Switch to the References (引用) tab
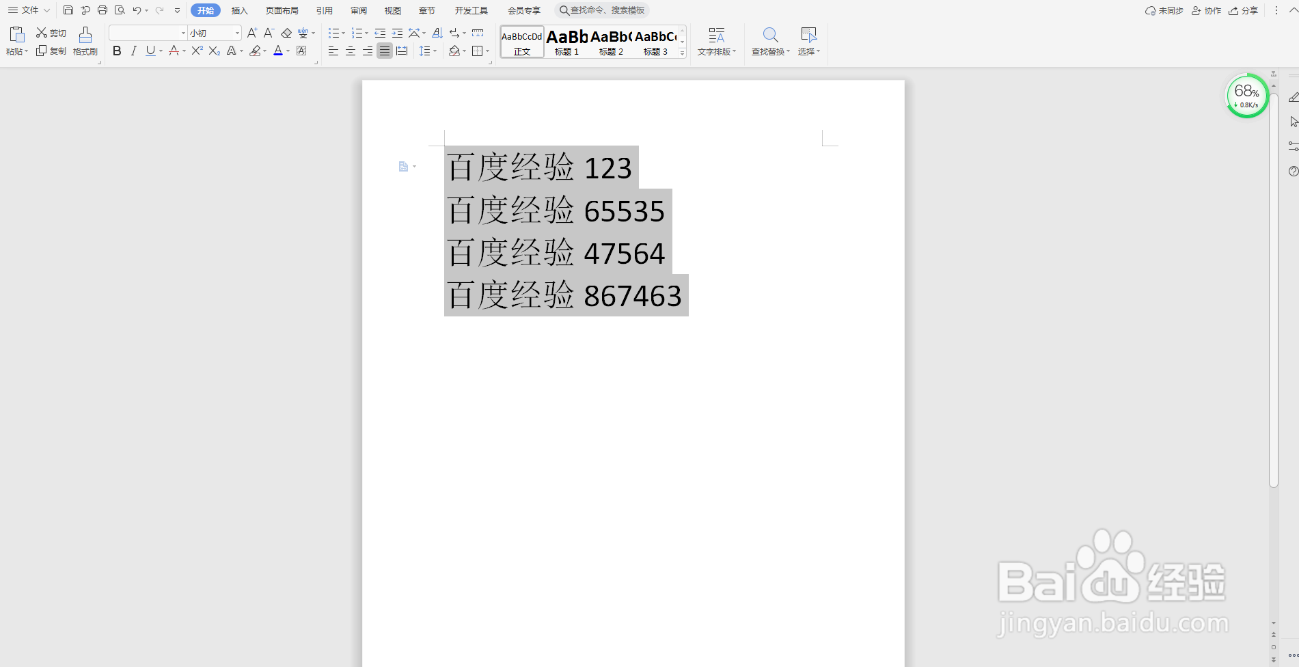1299x667 pixels. 325,10
